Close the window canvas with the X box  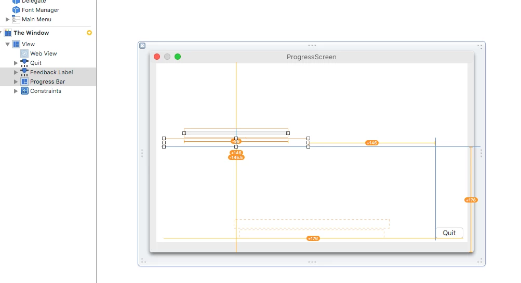click(142, 46)
